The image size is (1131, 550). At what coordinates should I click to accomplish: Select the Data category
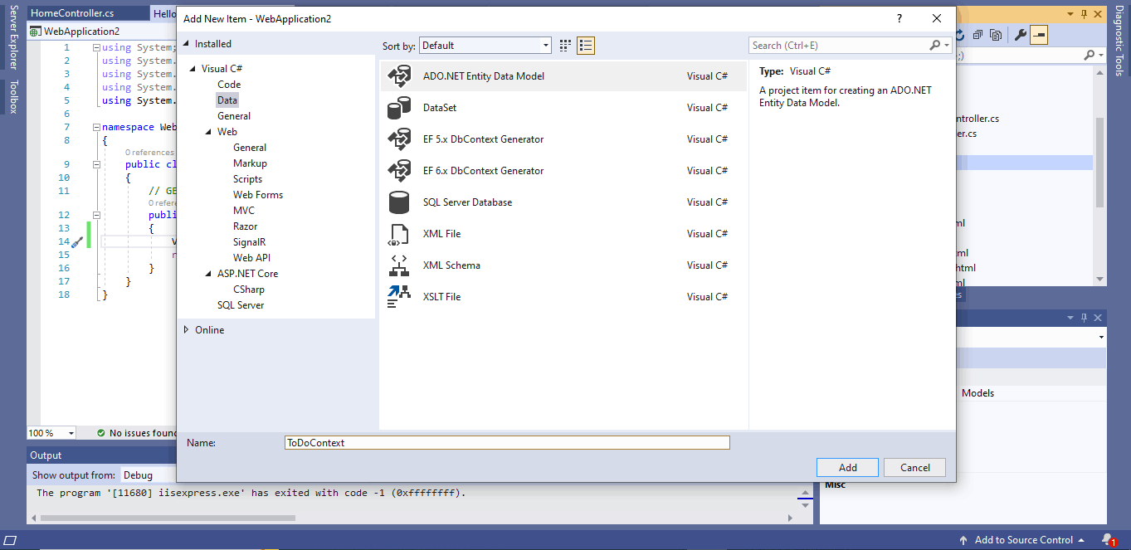pyautogui.click(x=227, y=100)
